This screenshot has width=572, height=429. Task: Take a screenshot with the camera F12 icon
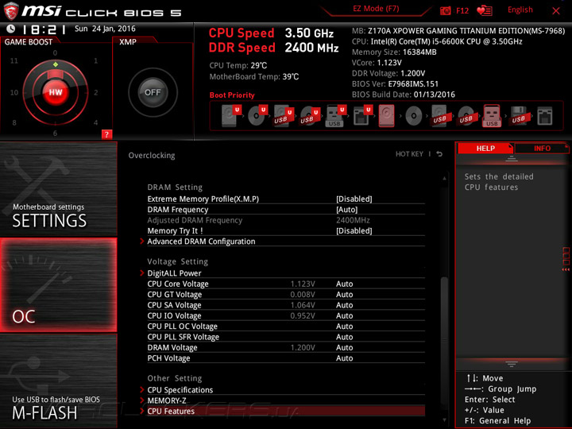click(446, 10)
